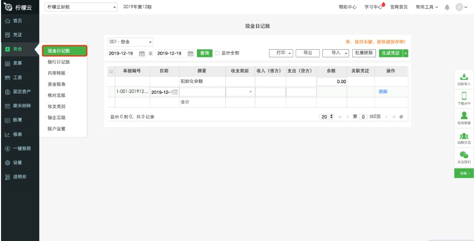
Task: Open the 打印 dropdown button
Action: [281, 53]
